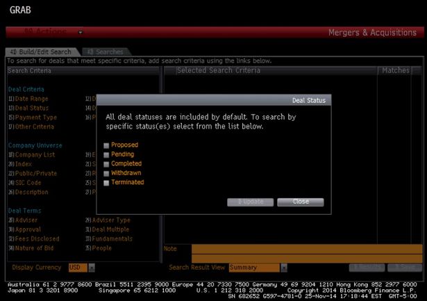Select the Build/Edit Search tab
The image size is (427, 301).
[40, 52]
